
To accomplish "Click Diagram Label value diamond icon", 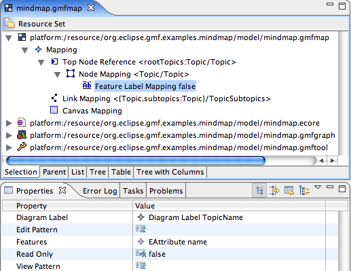I will point(141,217).
